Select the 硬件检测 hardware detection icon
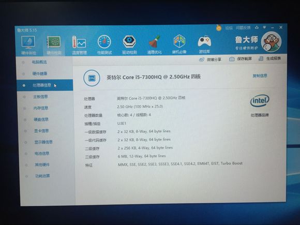The height and width of the screenshot is (225, 300). pos(54,45)
